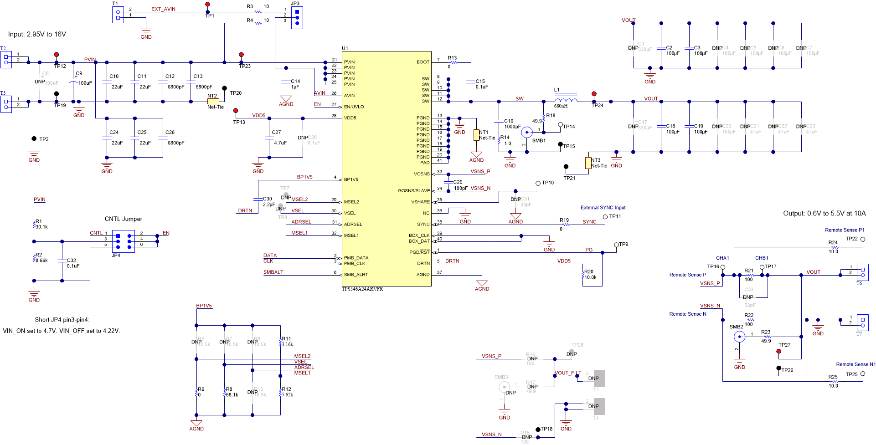Select the AGND symbol under C14
876x445 pixels.
tap(286, 98)
